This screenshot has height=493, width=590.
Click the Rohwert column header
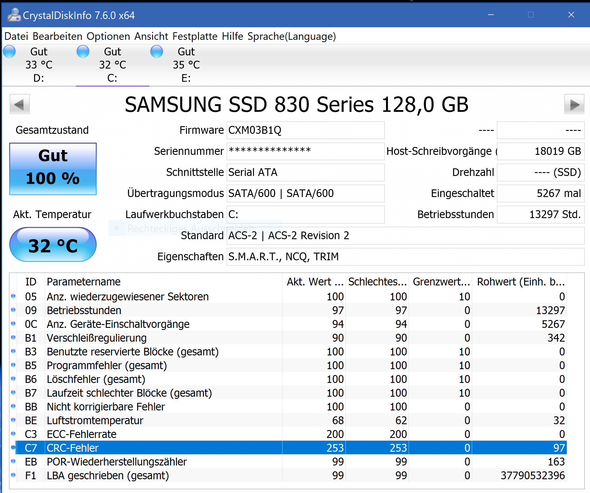520,282
